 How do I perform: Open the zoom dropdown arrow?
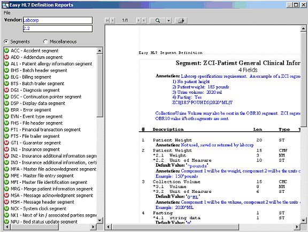tap(168, 20)
